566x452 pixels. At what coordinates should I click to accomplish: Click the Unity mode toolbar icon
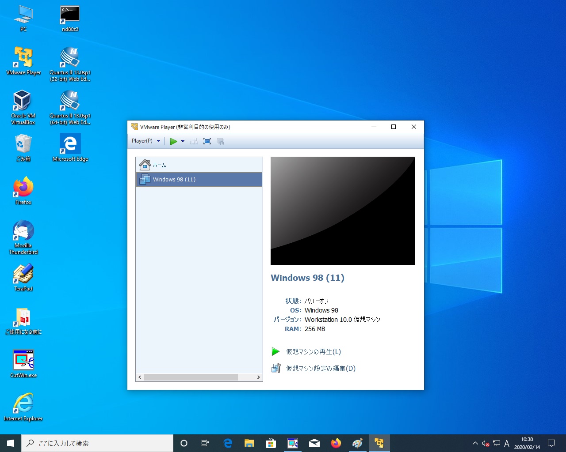(x=221, y=141)
